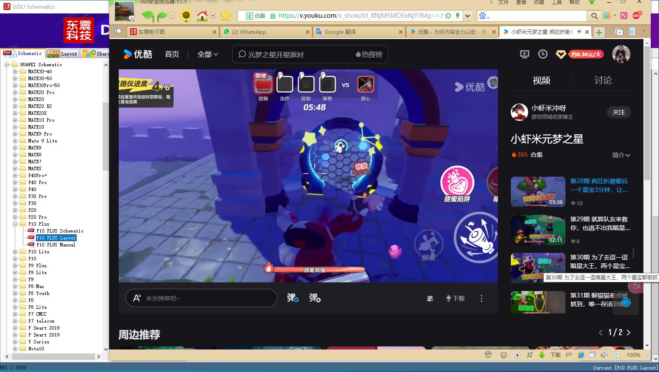The width and height of the screenshot is (659, 372).
Task: Open the address bar URL history dropdown
Action: tap(467, 16)
